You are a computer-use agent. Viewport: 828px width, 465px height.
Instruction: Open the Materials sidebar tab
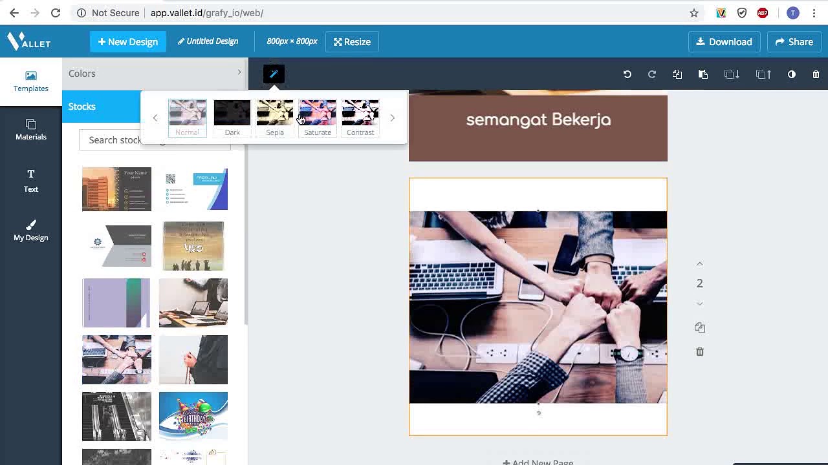pyautogui.click(x=31, y=129)
